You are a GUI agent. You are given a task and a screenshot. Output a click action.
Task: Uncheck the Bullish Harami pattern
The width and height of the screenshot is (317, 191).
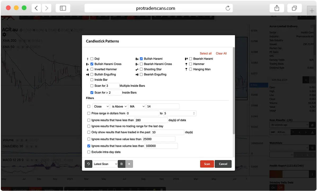pyautogui.click(x=141, y=59)
